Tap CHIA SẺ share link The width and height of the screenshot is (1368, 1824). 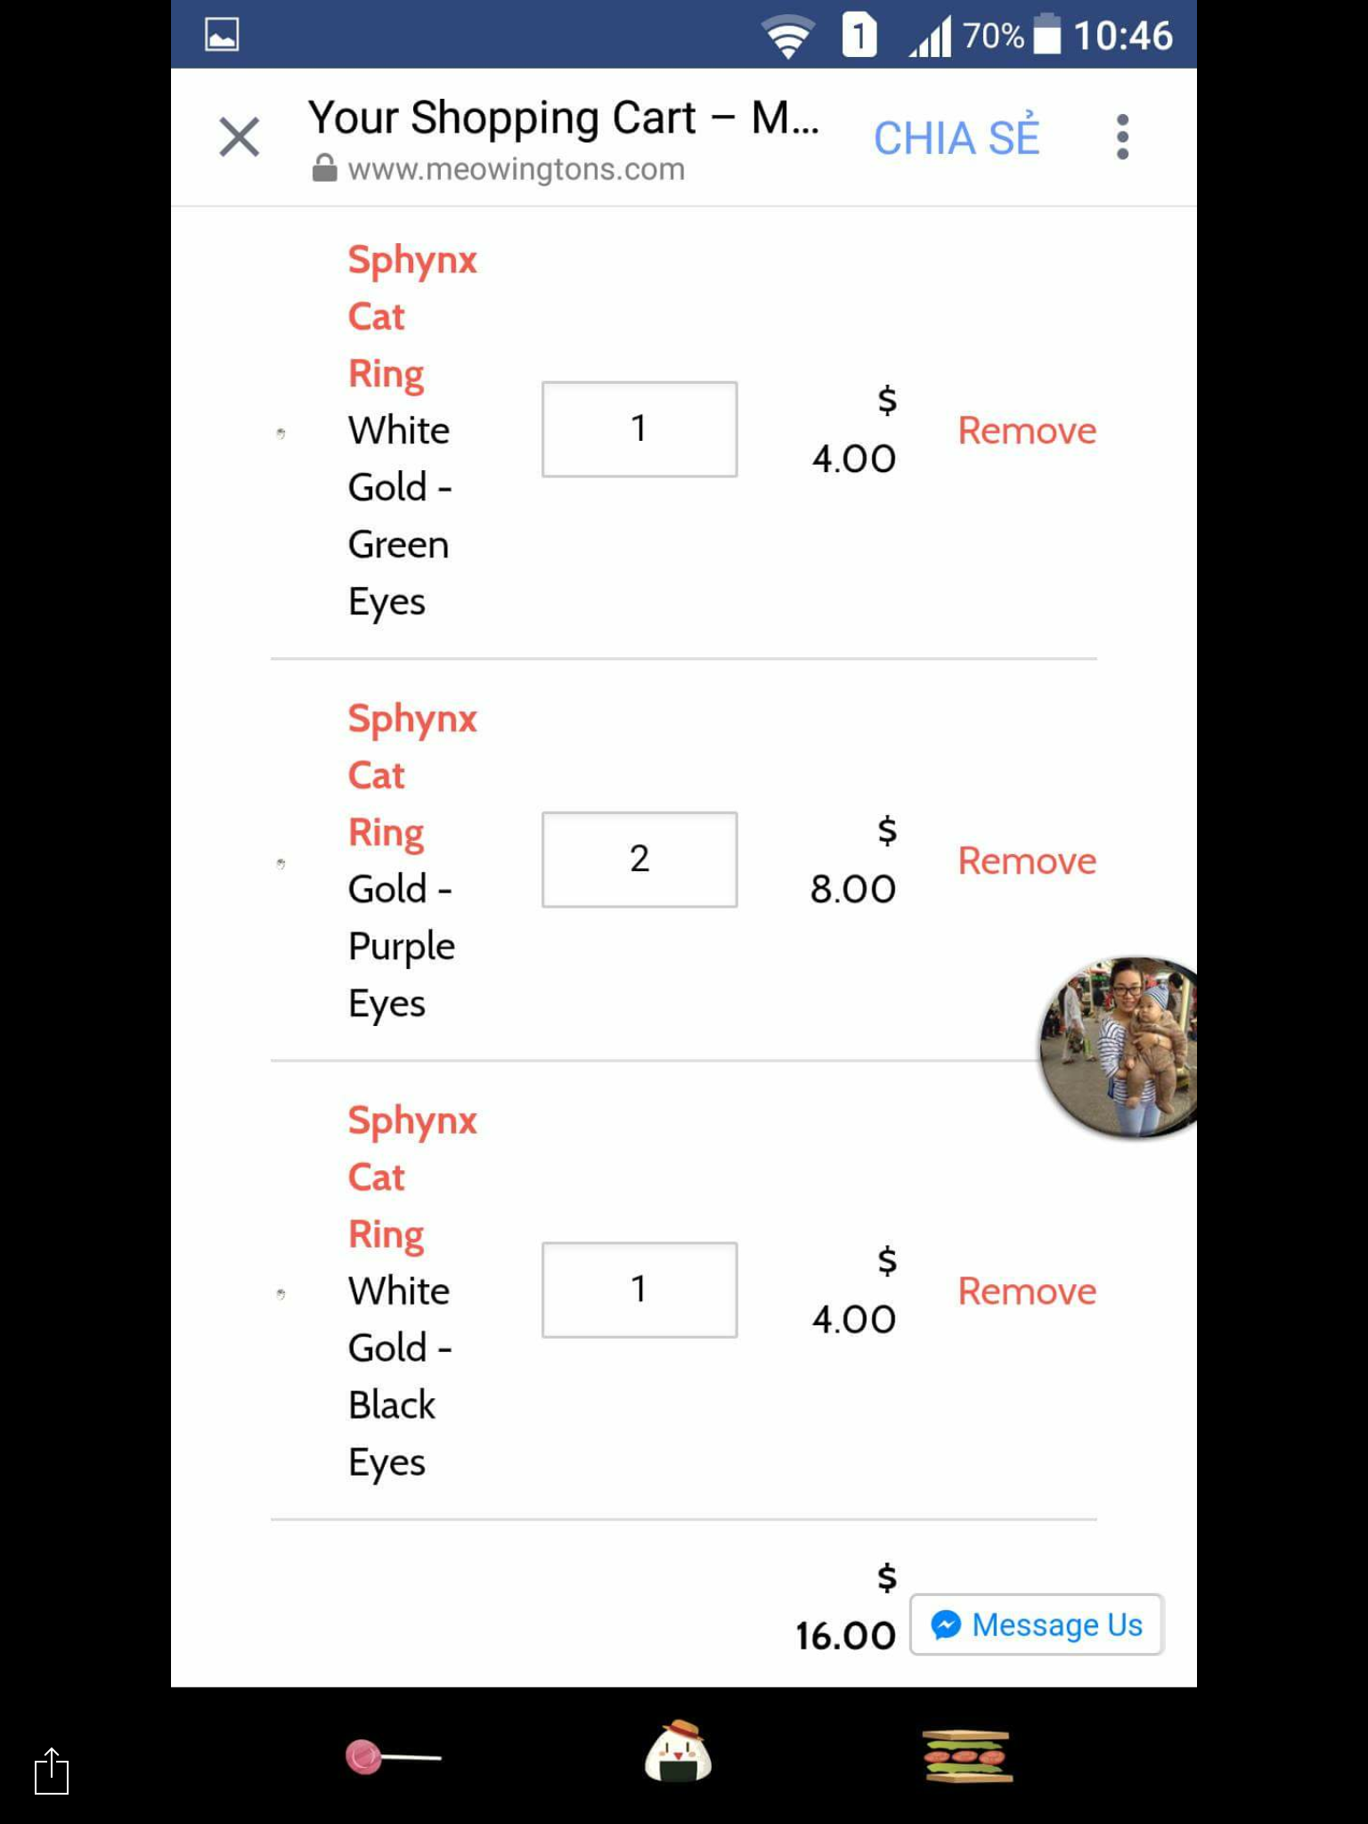[x=957, y=137]
